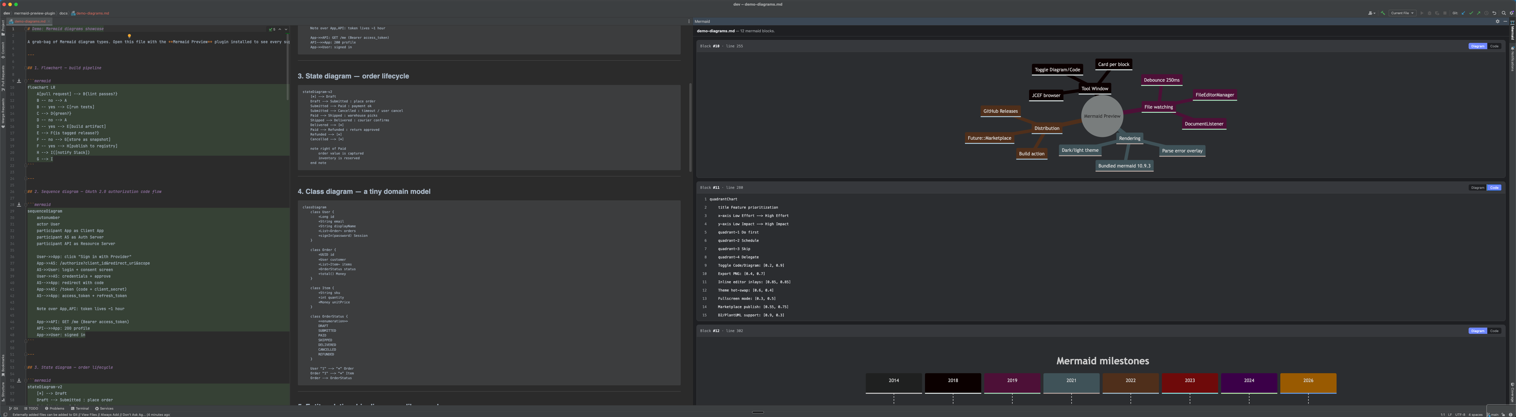
Task: Open the Current File run configuration dropdown
Action: (1402, 13)
